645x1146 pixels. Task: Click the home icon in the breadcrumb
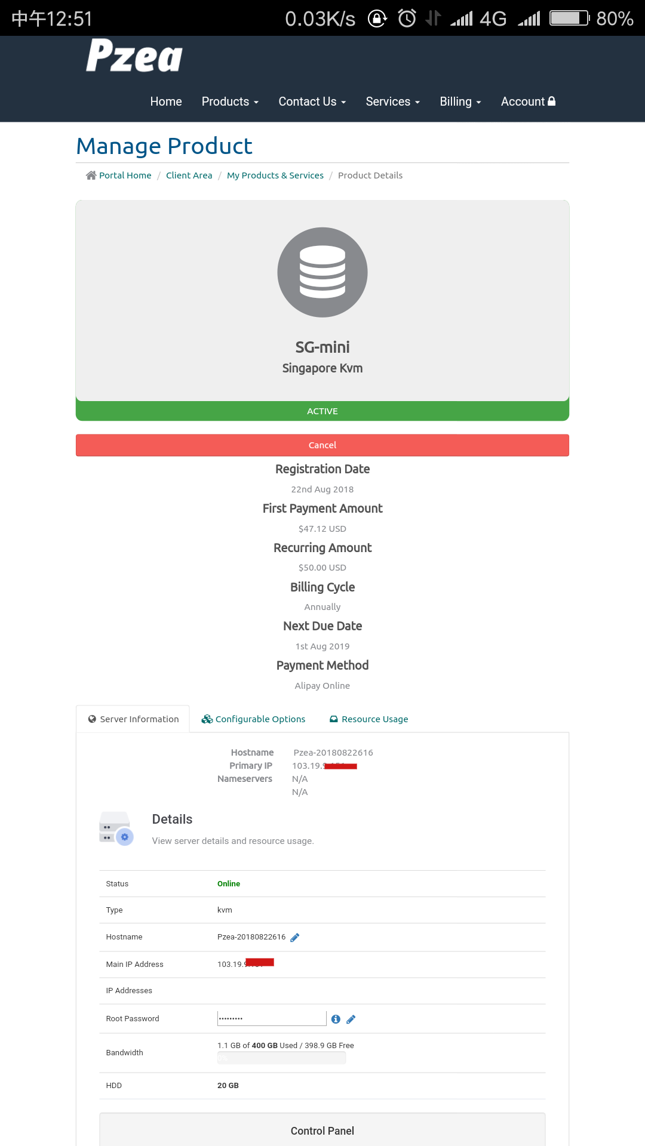click(91, 175)
